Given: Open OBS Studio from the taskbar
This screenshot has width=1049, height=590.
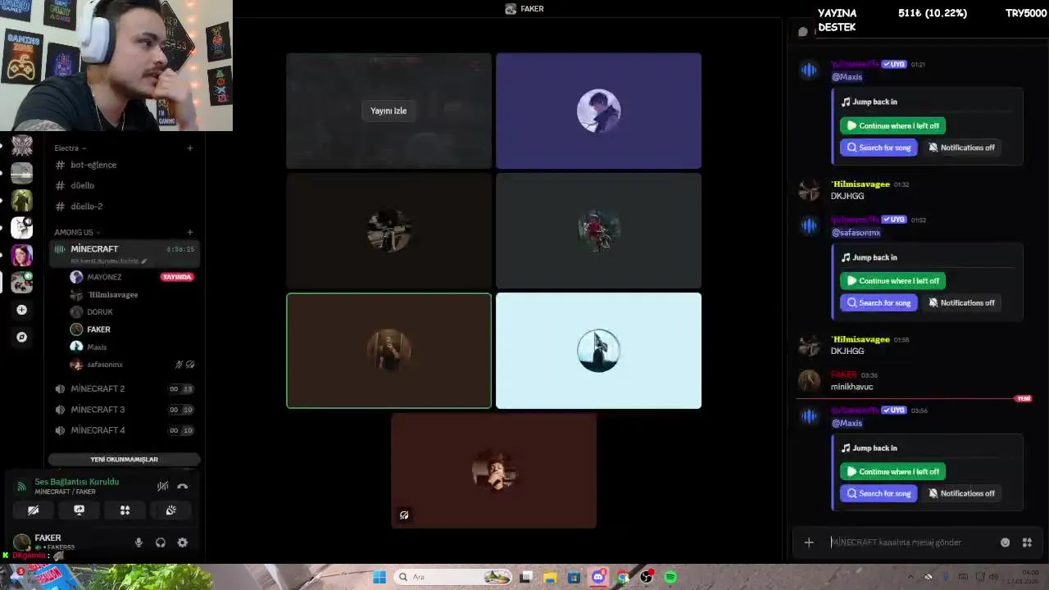Looking at the screenshot, I should pos(647,577).
